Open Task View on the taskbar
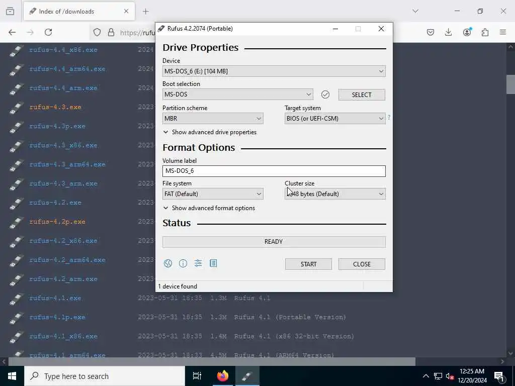 click(x=197, y=376)
